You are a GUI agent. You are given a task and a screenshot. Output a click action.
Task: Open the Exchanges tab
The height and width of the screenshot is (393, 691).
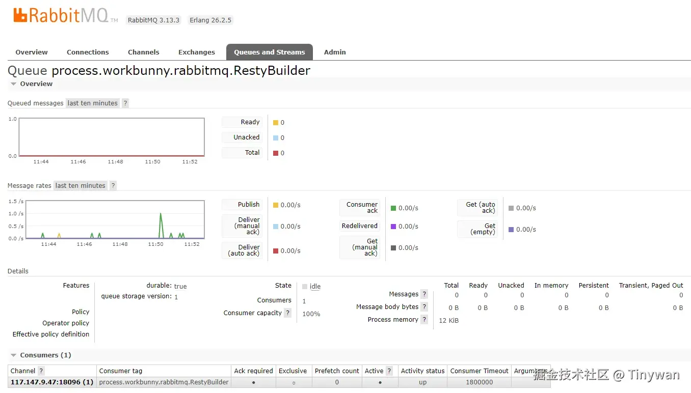(x=197, y=52)
